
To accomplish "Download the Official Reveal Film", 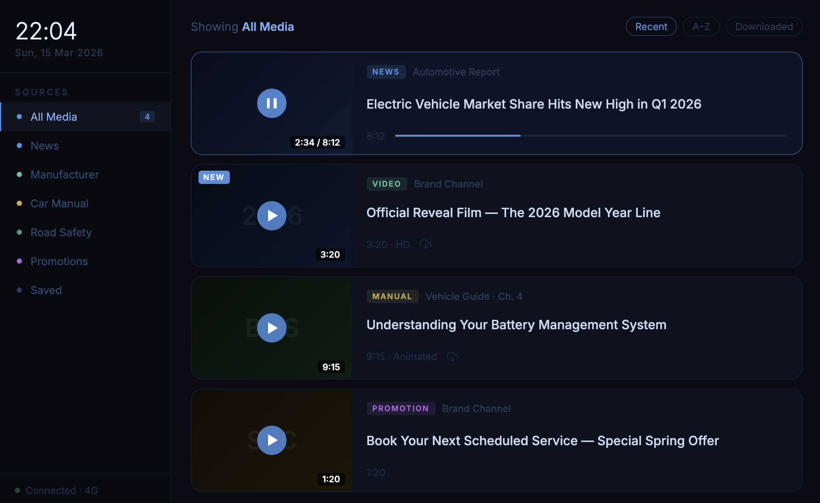I will coord(426,244).
